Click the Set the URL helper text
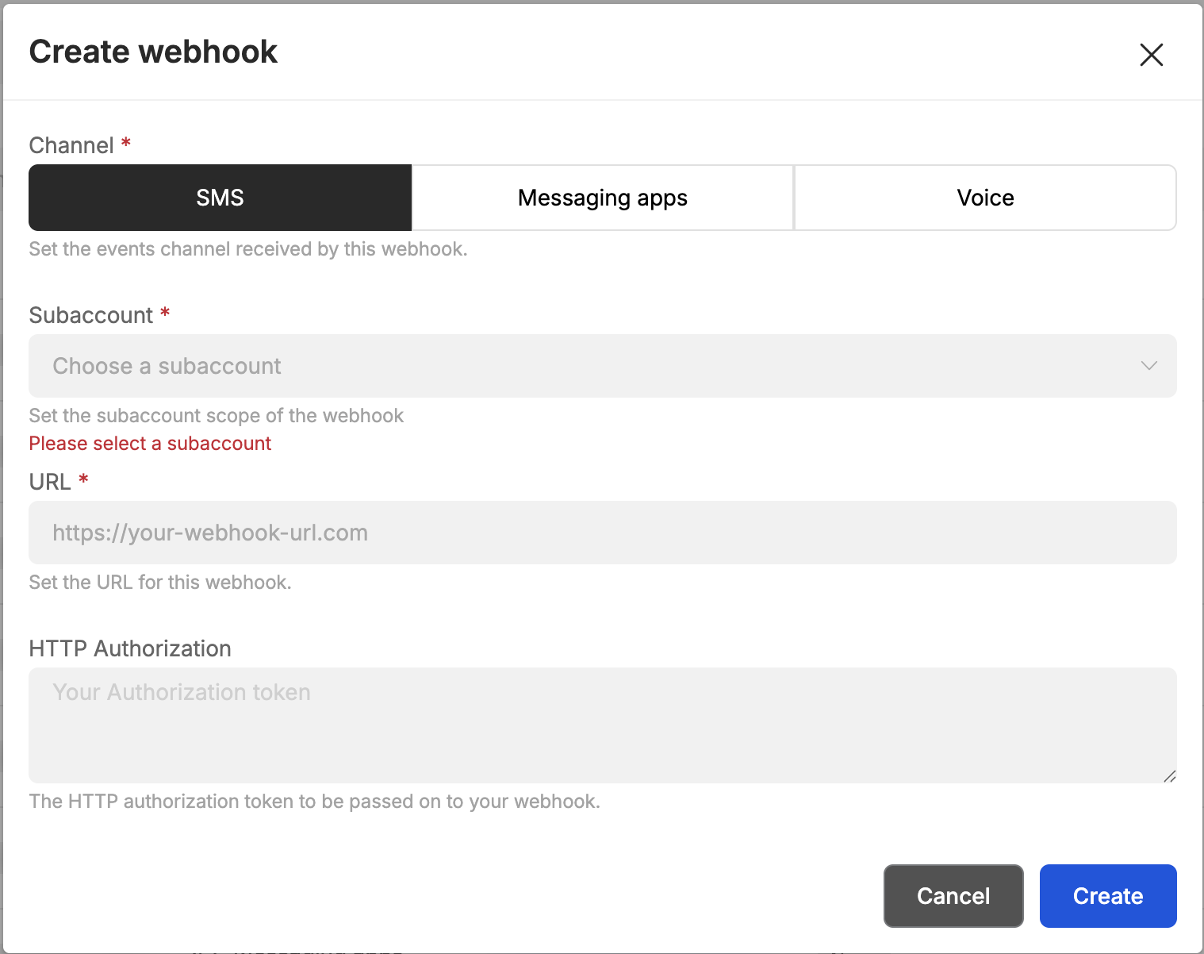 [x=160, y=583]
